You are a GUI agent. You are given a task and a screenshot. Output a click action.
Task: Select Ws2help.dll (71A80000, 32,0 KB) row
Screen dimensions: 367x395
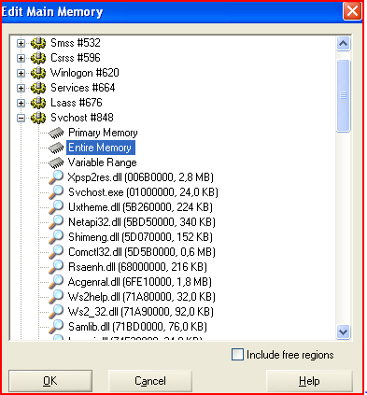pyautogui.click(x=142, y=297)
